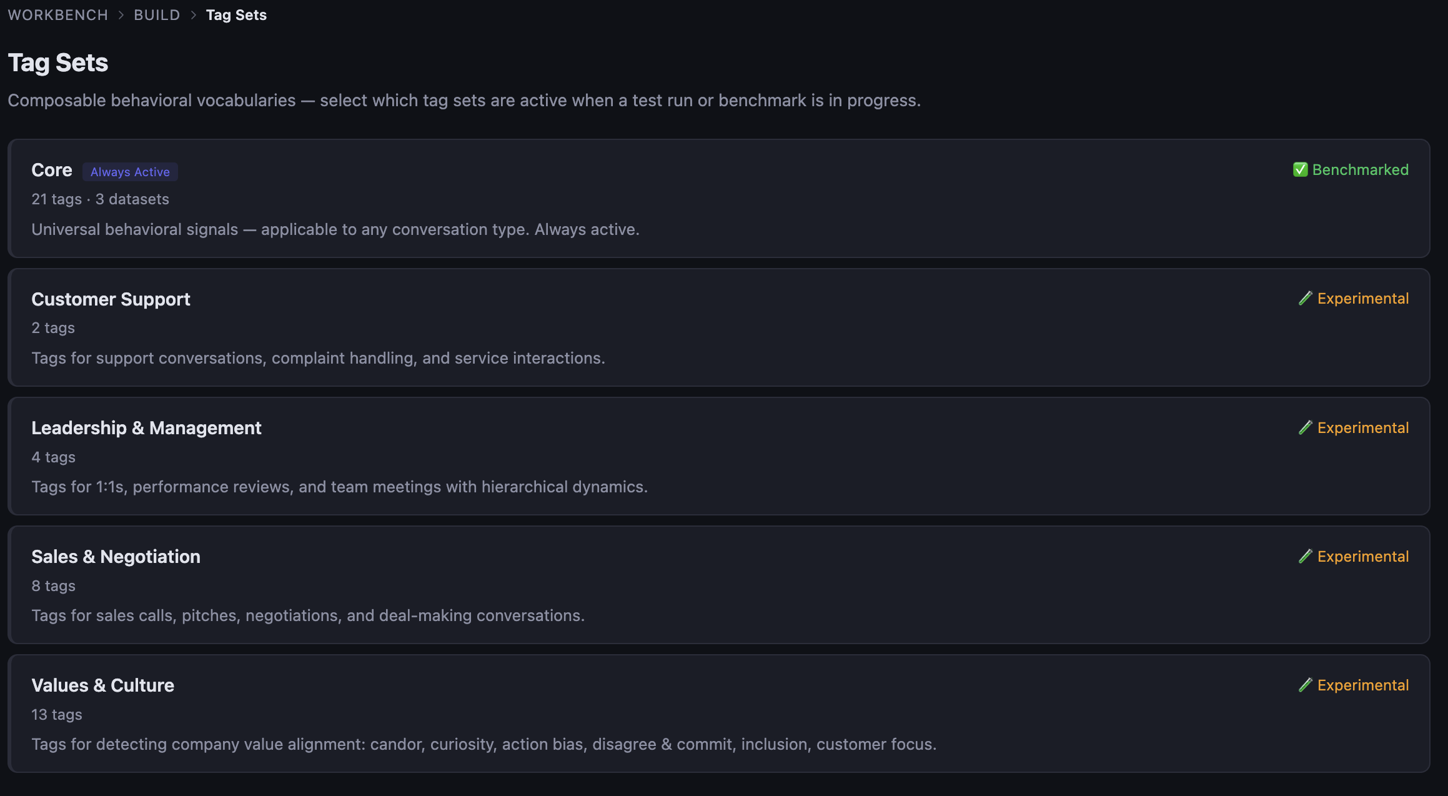Open the BUILD breadcrumb item

point(156,14)
